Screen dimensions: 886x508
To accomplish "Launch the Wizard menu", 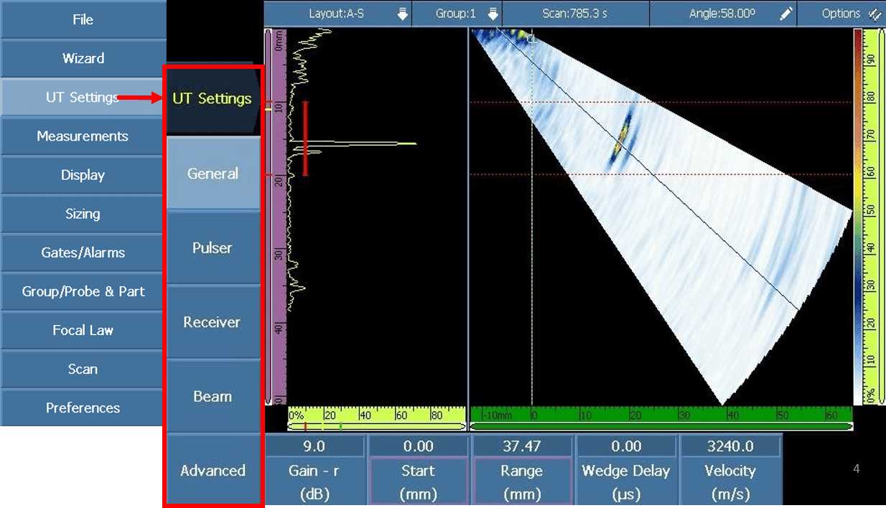I will (x=83, y=58).
